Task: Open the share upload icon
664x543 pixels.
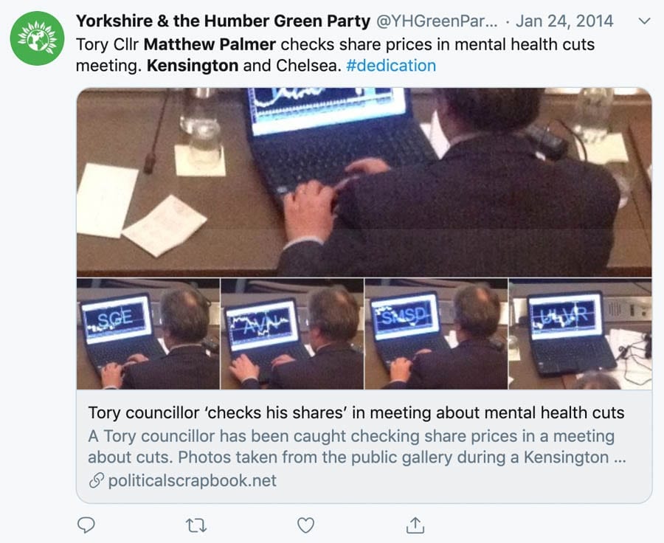Action: tap(415, 525)
